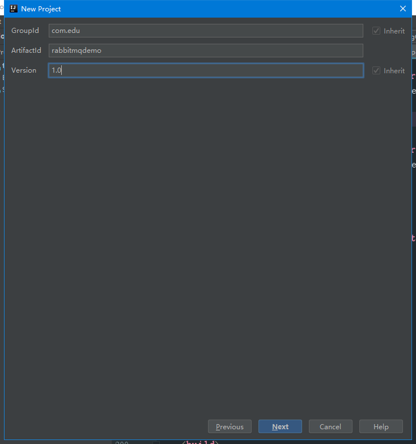
Task: Click the ArtifactId field containing rabbitmqdemo
Action: [x=206, y=51]
